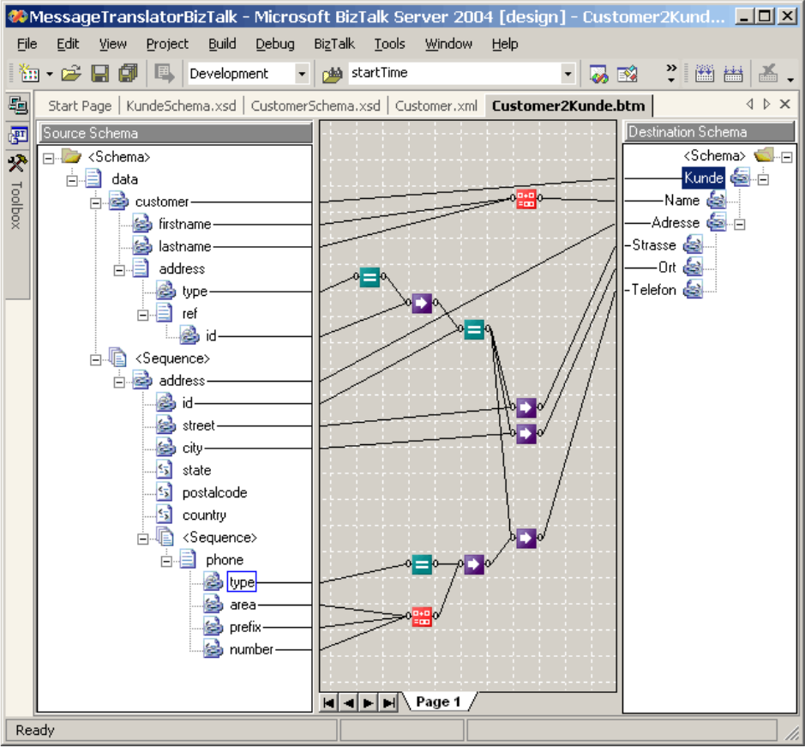Click the teal equal functoid linked to phone type
This screenshot has width=805, height=747.
pyautogui.click(x=422, y=564)
